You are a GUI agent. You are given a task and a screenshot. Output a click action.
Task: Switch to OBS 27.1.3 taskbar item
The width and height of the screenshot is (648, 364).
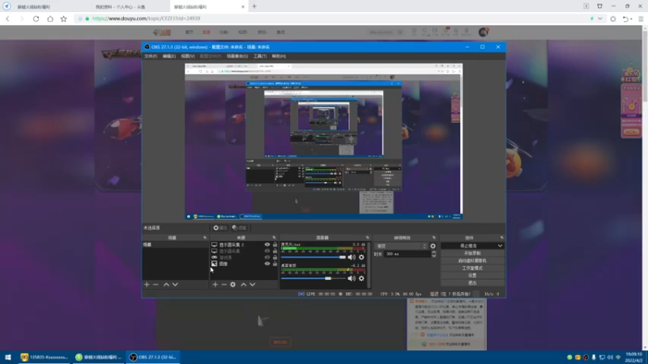[x=152, y=357]
